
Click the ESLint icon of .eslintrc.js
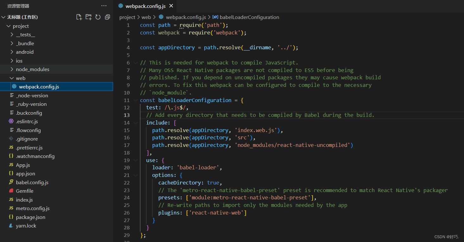tap(11, 121)
